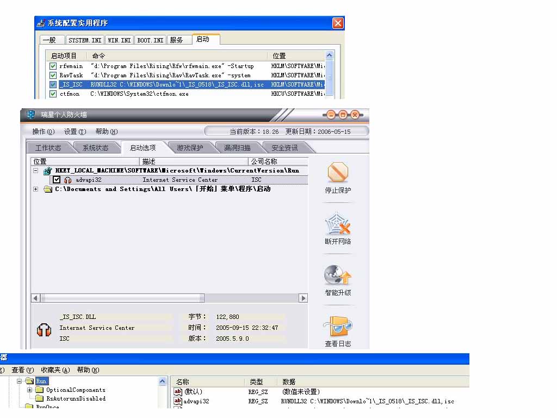Minimize the Rising firewall window

coord(331,114)
